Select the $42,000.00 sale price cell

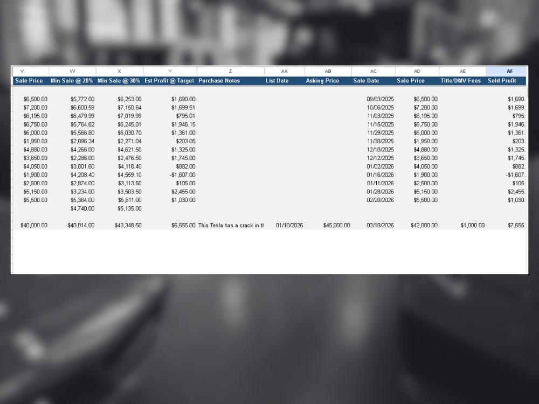point(417,225)
